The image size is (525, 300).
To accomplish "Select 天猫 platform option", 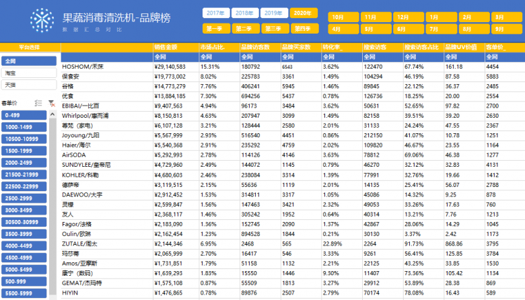I will click(28, 85).
